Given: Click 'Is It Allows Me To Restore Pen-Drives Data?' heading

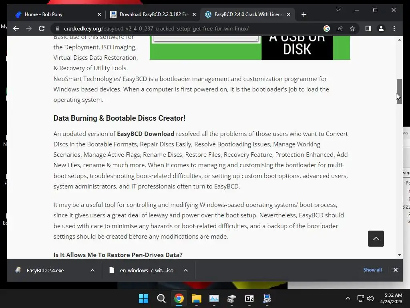Looking at the screenshot, I should 118,255.
